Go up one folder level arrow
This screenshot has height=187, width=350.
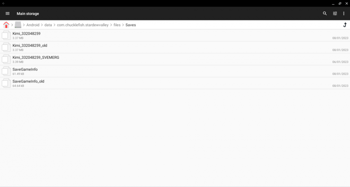[x=345, y=25]
